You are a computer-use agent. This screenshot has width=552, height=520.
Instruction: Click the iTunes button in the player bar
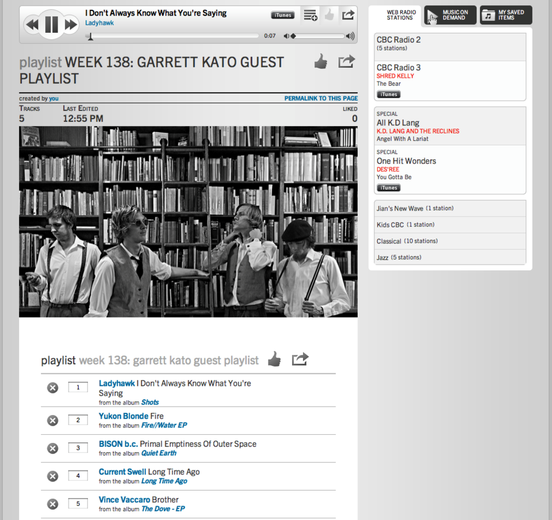click(283, 15)
